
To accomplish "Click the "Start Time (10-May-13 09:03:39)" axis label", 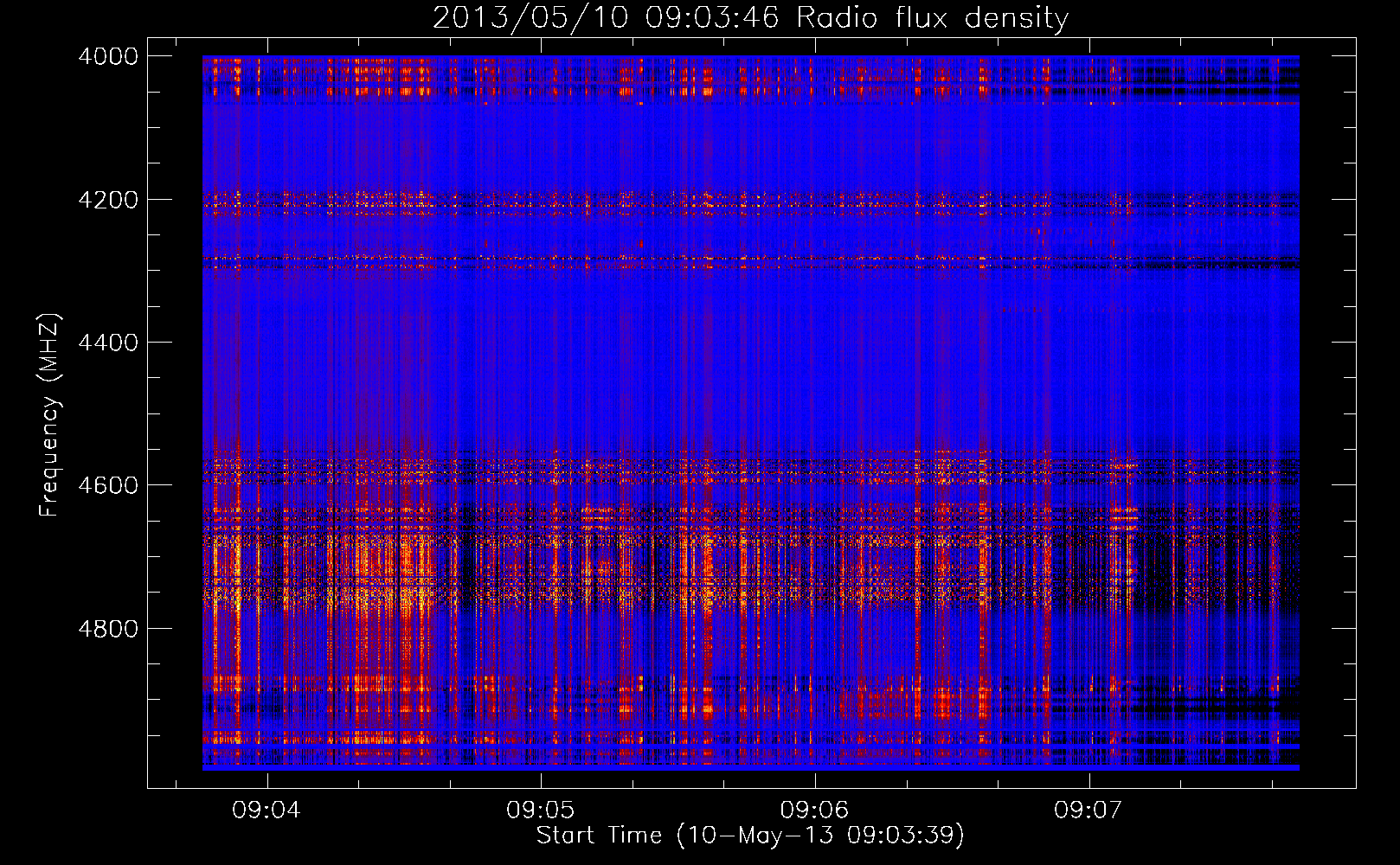I will tap(750, 835).
